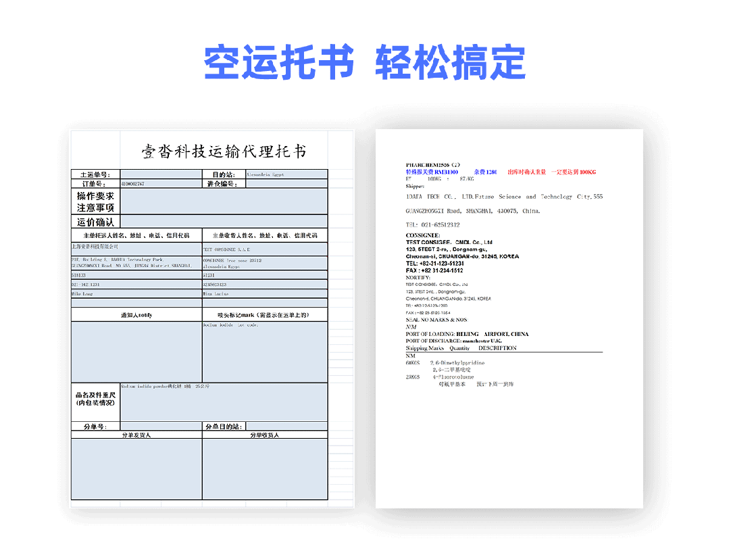Click the '通知人notify' header
729x551 pixels.
(x=136, y=315)
